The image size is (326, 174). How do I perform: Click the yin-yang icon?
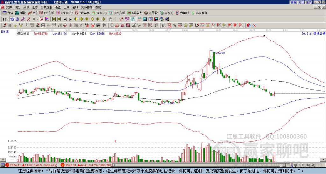[x=248, y=25]
